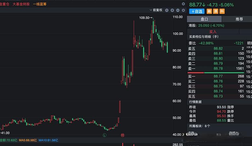Click the buy/sell ratio bar
Image resolution: width=252 pixels, height=146 pixels.
pyautogui.click(x=216, y=73)
